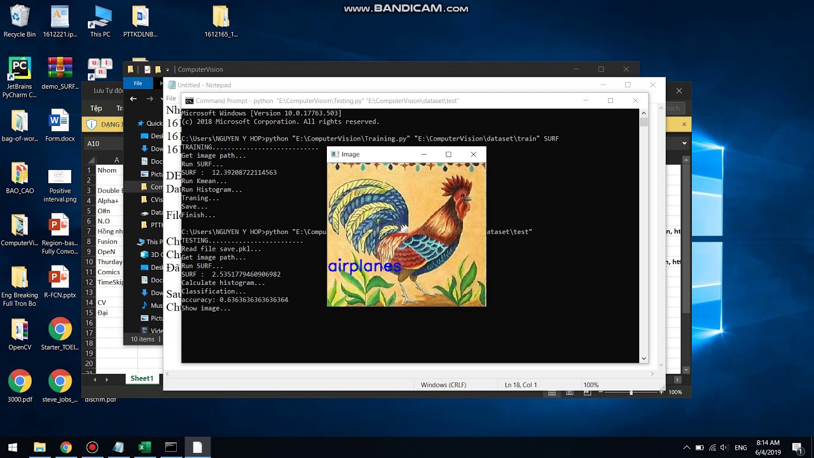Open the action center notification icon
Screen dimensions: 814x458
(x=797, y=447)
